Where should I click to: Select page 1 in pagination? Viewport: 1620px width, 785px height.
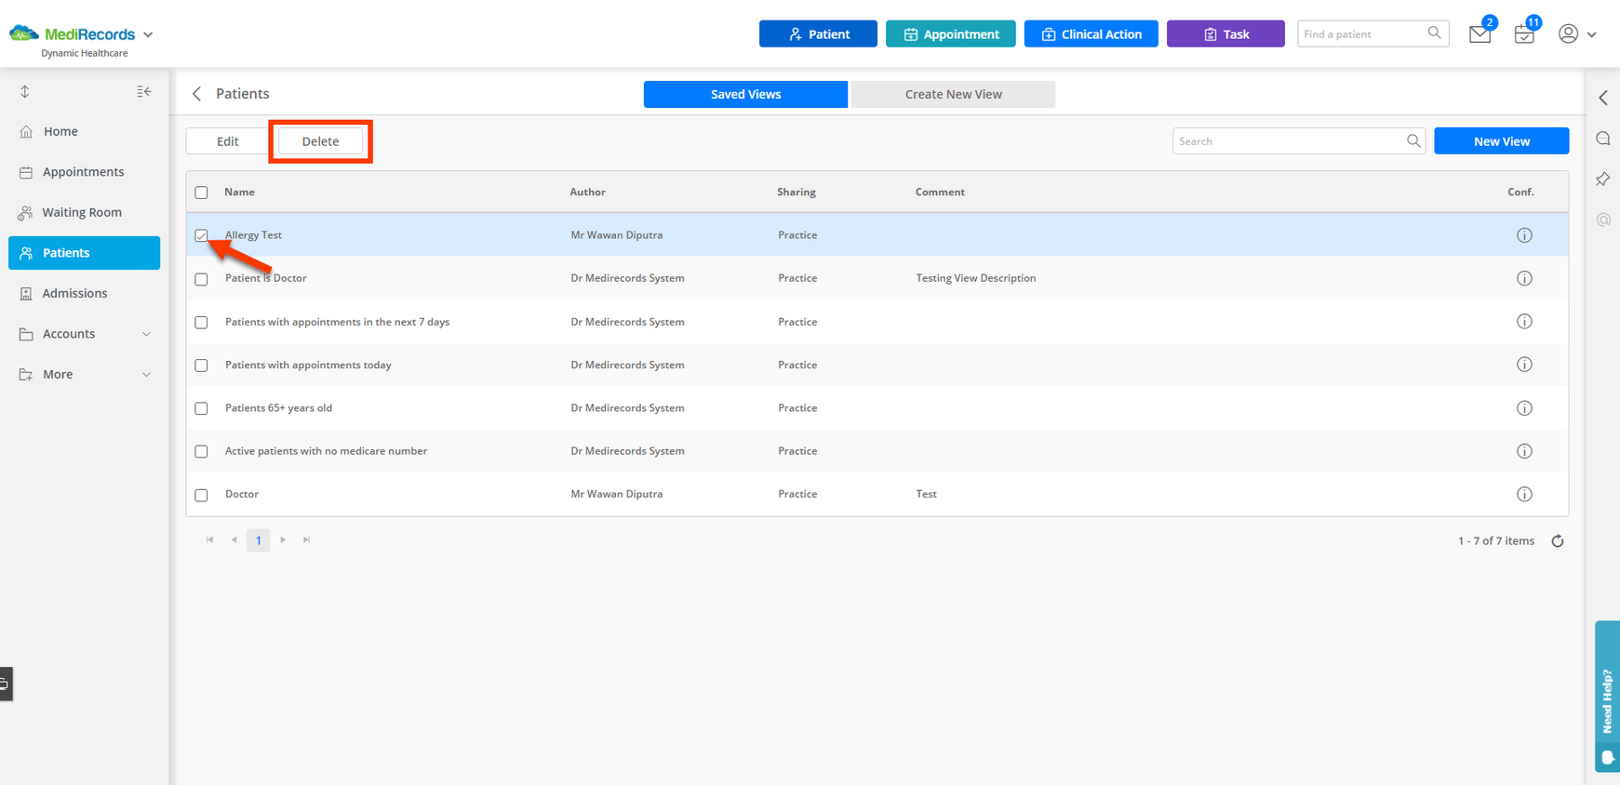coord(258,540)
